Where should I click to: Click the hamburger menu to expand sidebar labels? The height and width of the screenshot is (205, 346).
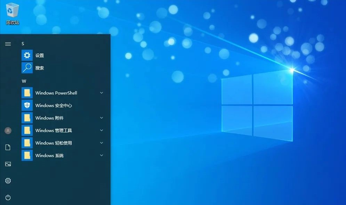(x=8, y=44)
